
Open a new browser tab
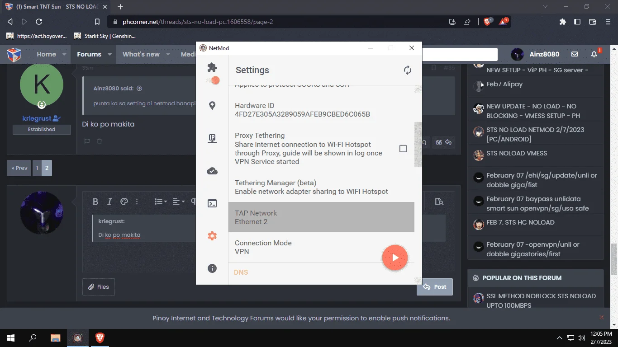(x=120, y=7)
